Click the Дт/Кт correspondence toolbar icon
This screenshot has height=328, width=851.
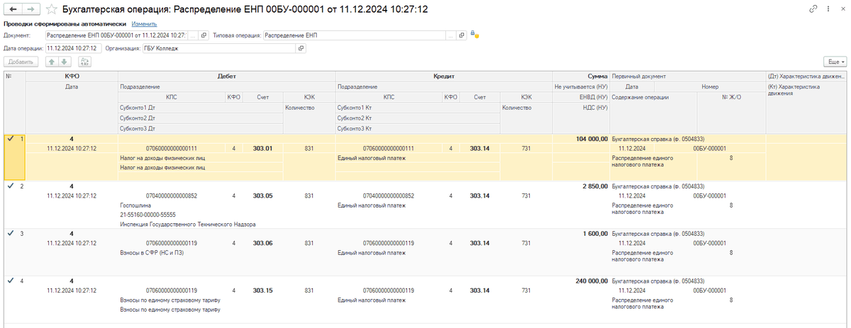(x=85, y=62)
